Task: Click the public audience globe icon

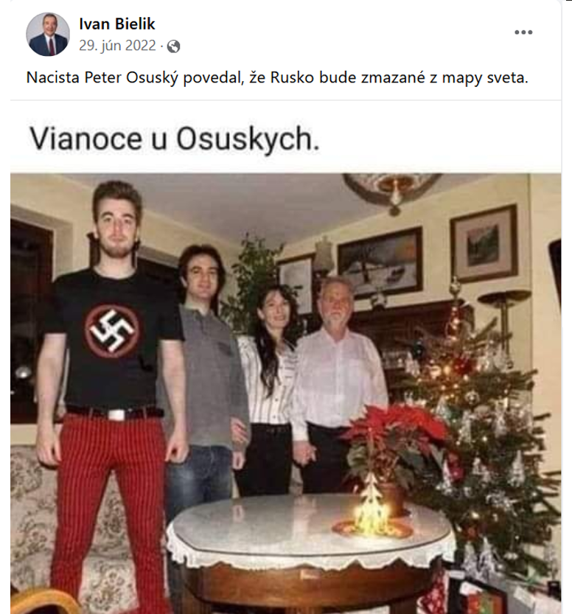Action: coord(173,46)
